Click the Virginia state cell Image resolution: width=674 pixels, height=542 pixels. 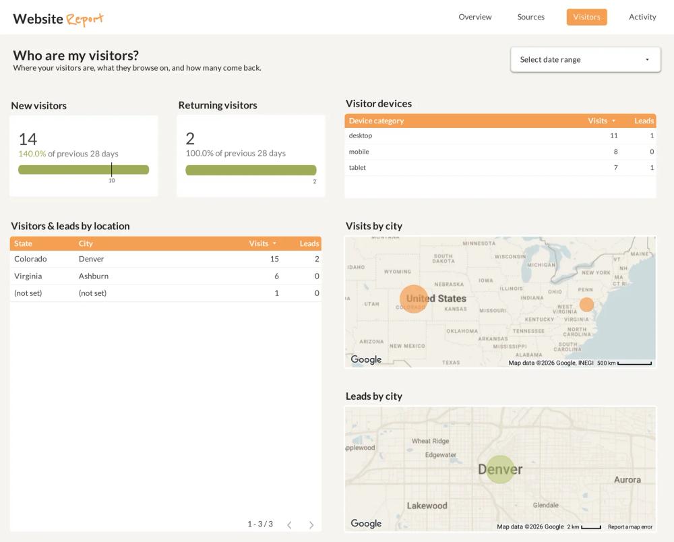point(28,276)
